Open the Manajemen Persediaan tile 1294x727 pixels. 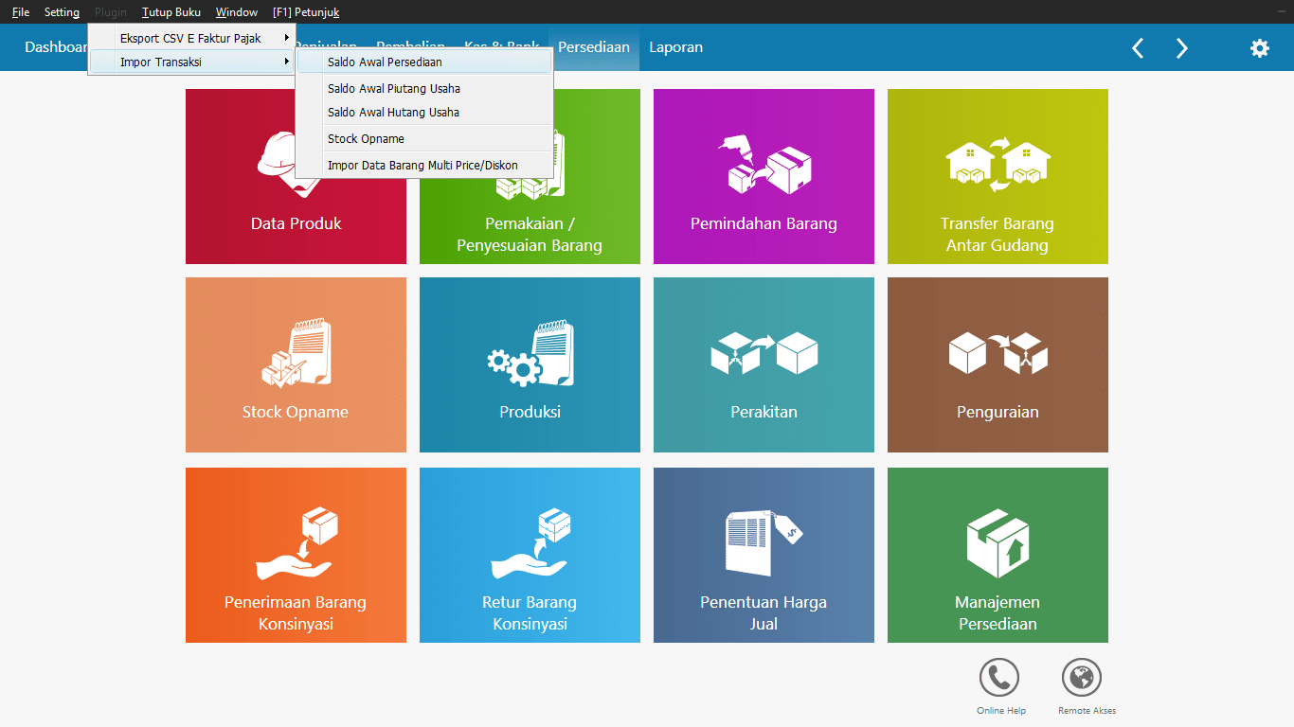pyautogui.click(x=997, y=555)
